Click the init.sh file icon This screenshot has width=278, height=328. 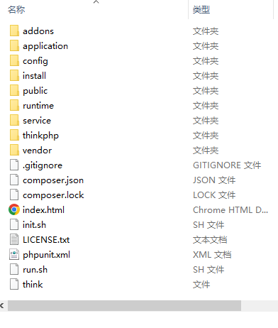[x=14, y=224]
